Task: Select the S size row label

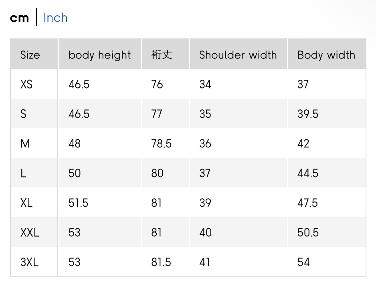Action: click(23, 114)
